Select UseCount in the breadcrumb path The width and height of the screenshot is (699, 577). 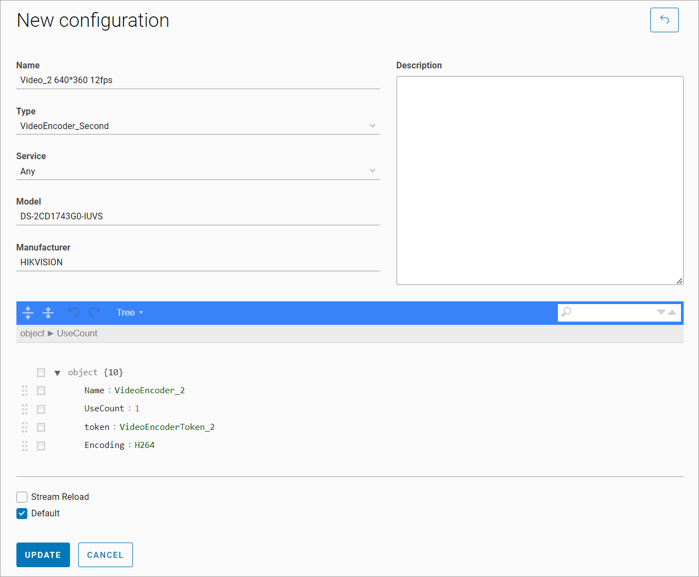pos(77,334)
